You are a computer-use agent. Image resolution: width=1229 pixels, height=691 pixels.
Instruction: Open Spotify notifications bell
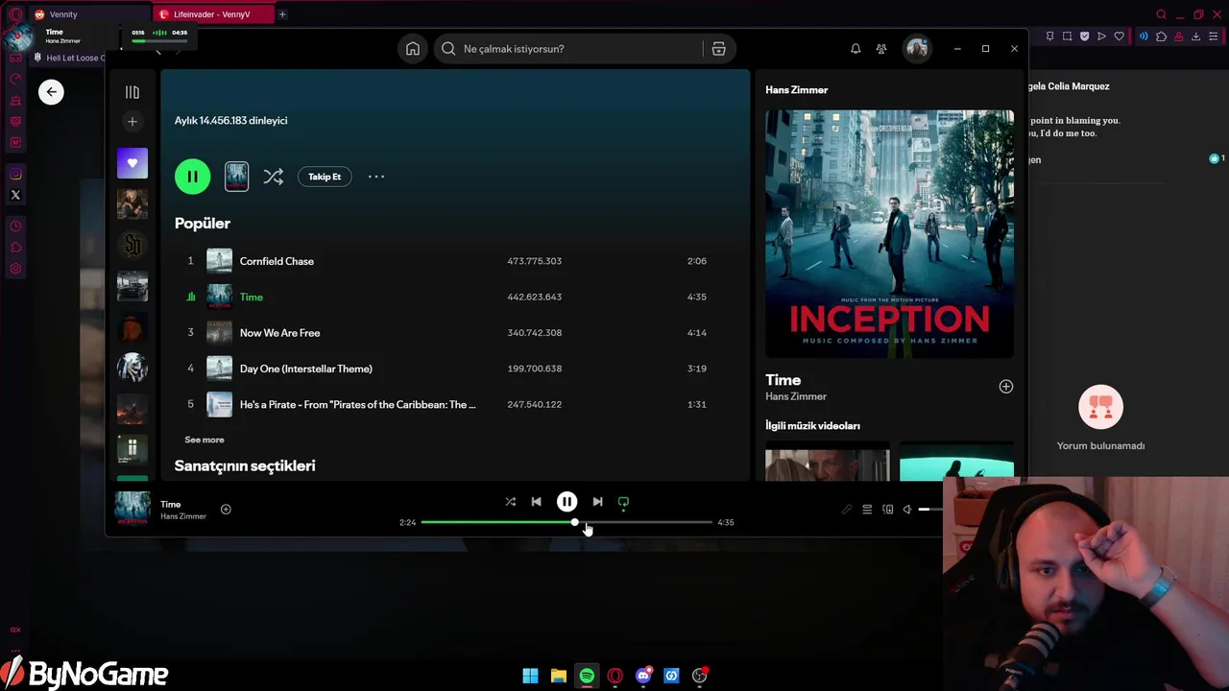[x=855, y=49]
